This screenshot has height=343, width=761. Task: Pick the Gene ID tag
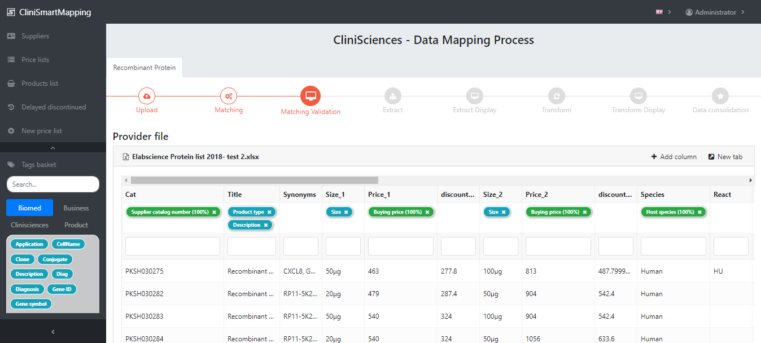point(62,289)
